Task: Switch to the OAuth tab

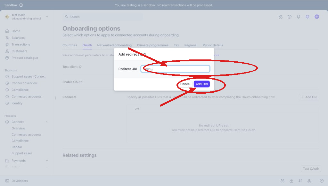Action: pyautogui.click(x=87, y=45)
